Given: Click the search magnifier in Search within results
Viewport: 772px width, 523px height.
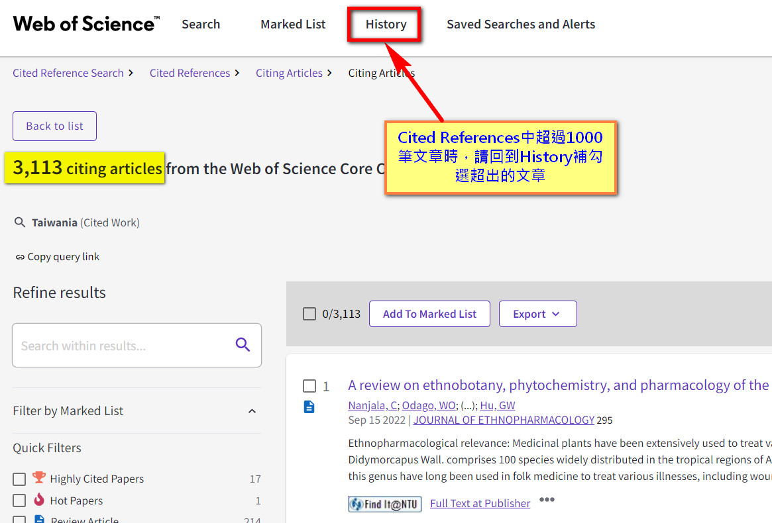Looking at the screenshot, I should click(x=243, y=345).
